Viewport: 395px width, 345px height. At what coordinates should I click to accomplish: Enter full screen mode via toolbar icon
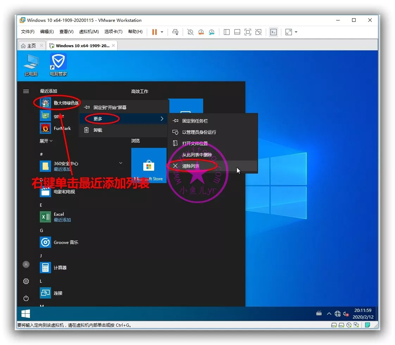click(x=248, y=32)
